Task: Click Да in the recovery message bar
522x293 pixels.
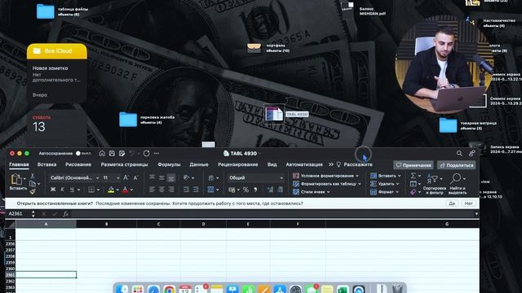Action: [452, 203]
